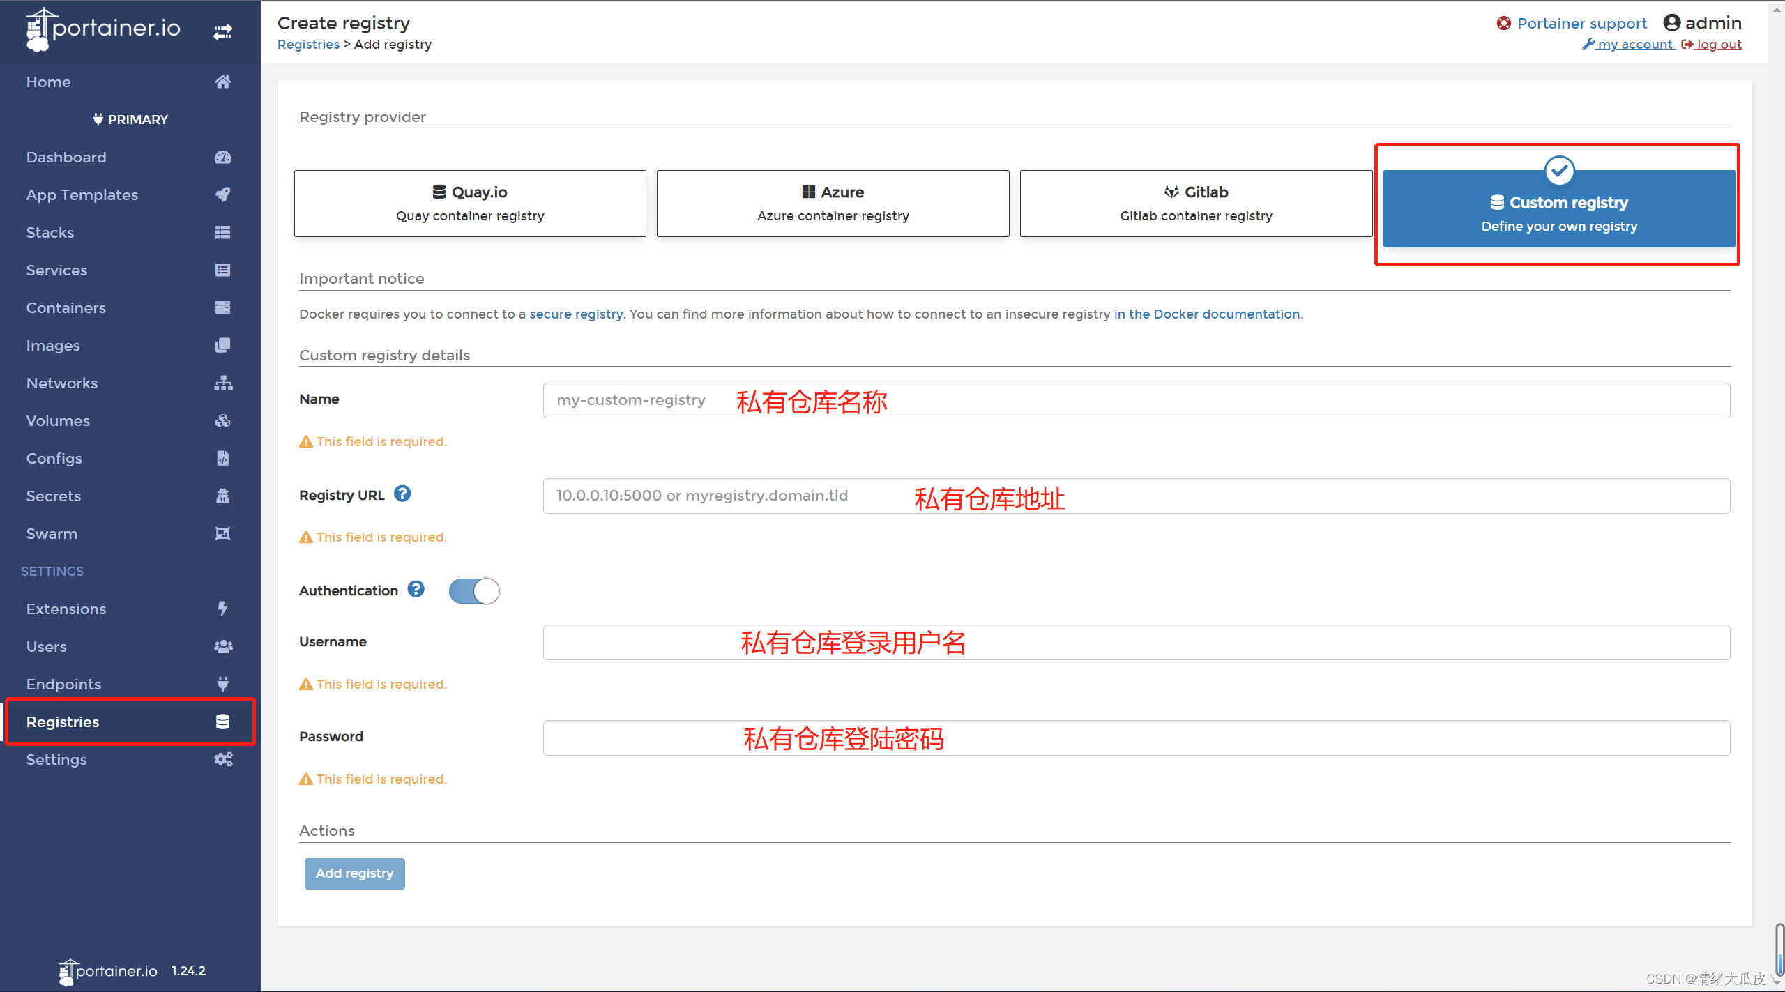
Task: Click the Portainer support lifebuoy icon
Action: pyautogui.click(x=1504, y=24)
